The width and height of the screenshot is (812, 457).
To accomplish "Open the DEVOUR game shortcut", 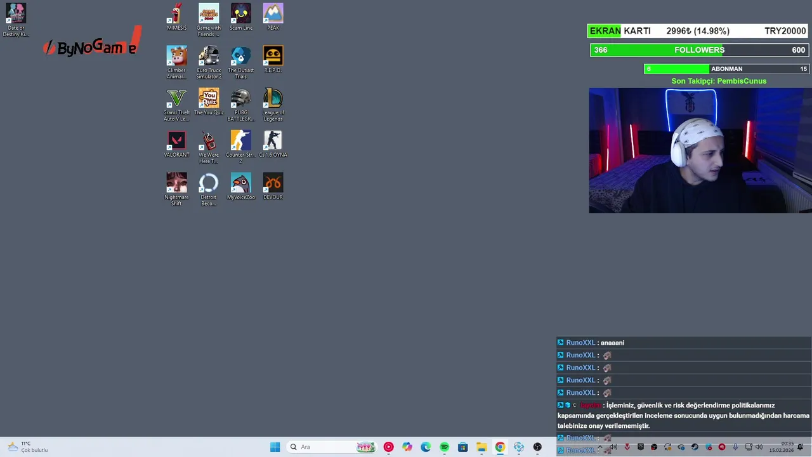I will (x=273, y=186).
